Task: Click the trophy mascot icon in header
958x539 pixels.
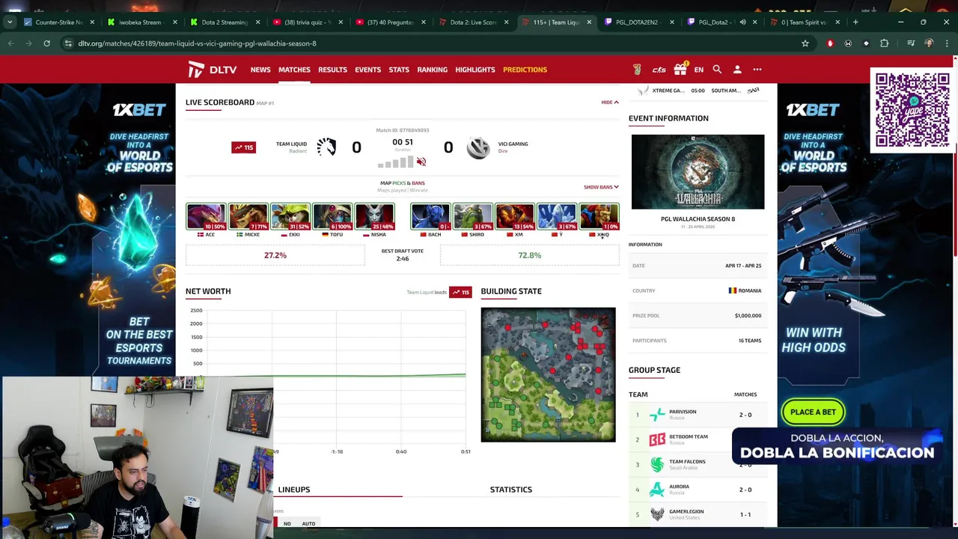Action: coord(637,70)
